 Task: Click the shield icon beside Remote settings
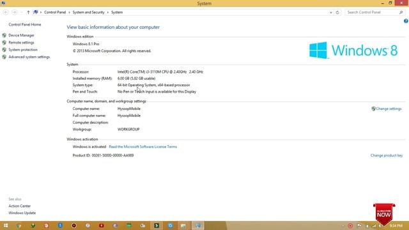[4, 43]
